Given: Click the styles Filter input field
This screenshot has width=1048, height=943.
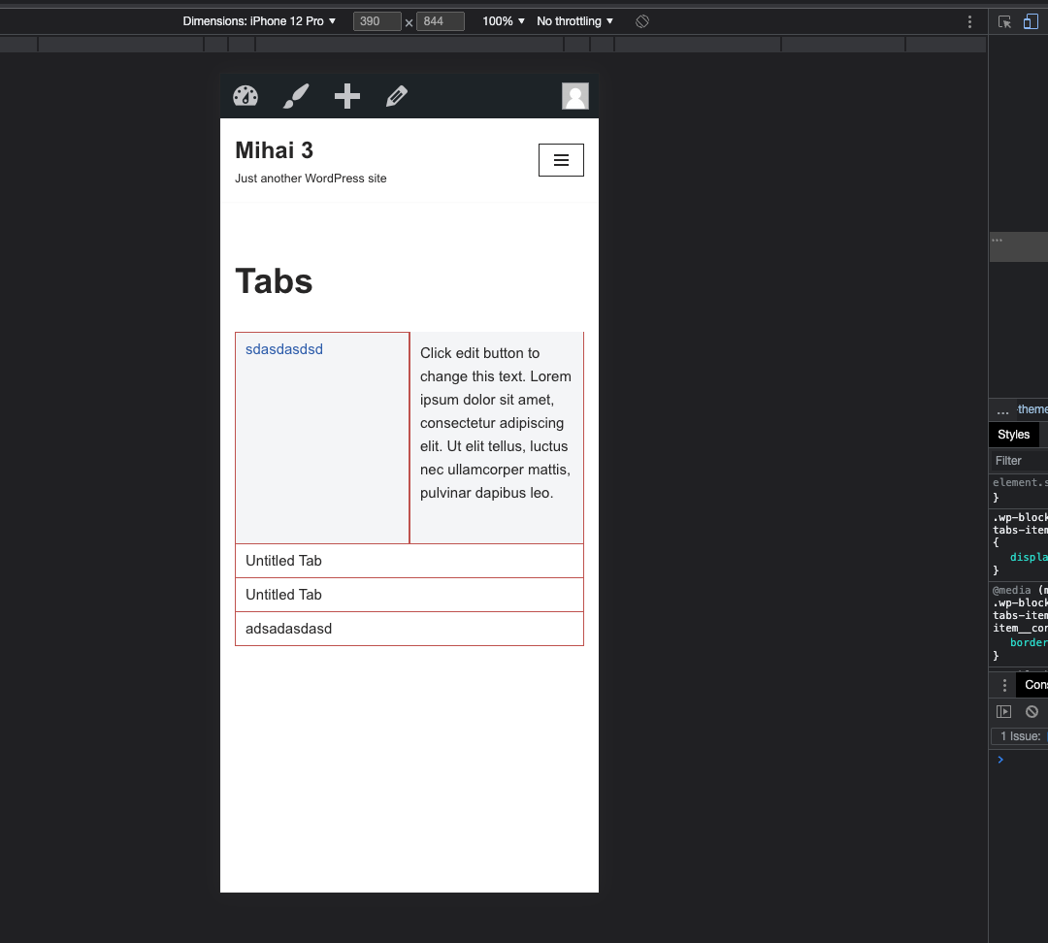Looking at the screenshot, I should tap(1018, 460).
